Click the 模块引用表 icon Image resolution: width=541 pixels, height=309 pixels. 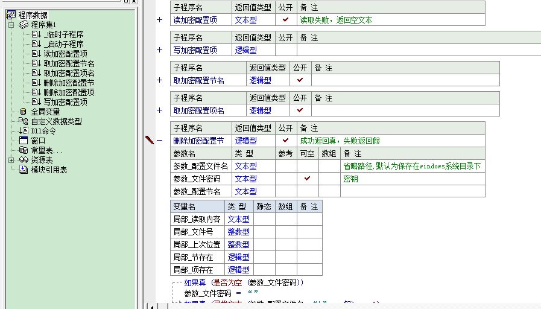(24, 169)
